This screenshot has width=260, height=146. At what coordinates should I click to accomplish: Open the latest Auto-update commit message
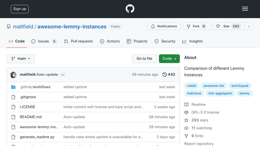tap(47, 75)
